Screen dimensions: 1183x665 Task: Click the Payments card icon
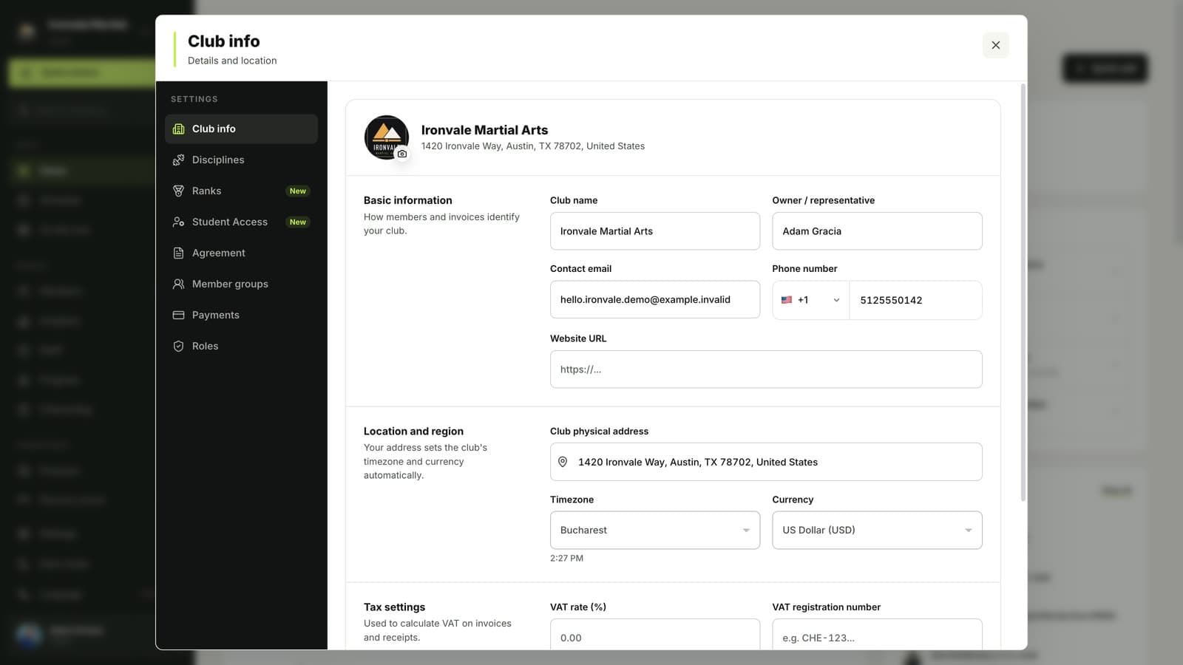[178, 315]
